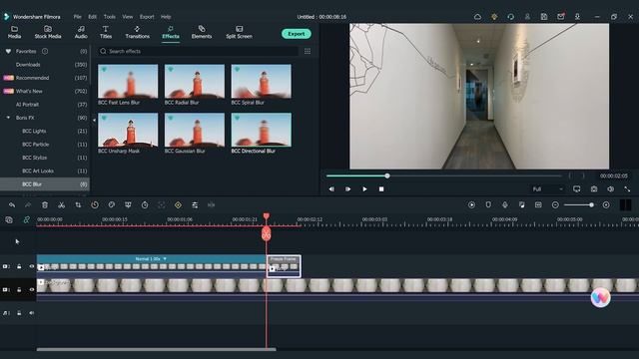Image resolution: width=639 pixels, height=359 pixels.
Task: Click the timeline zoom-in plus icon
Action: click(x=606, y=205)
